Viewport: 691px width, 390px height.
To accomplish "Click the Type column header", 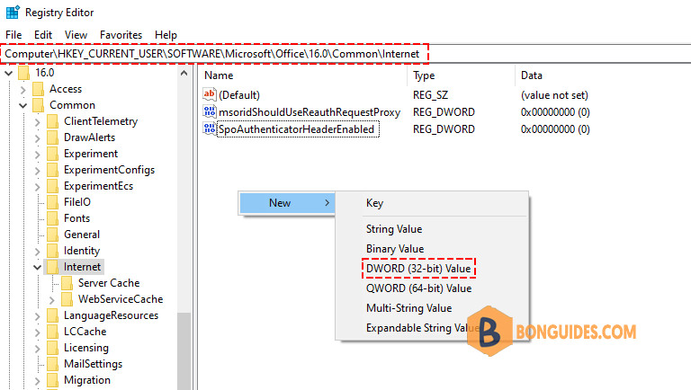I will point(424,75).
